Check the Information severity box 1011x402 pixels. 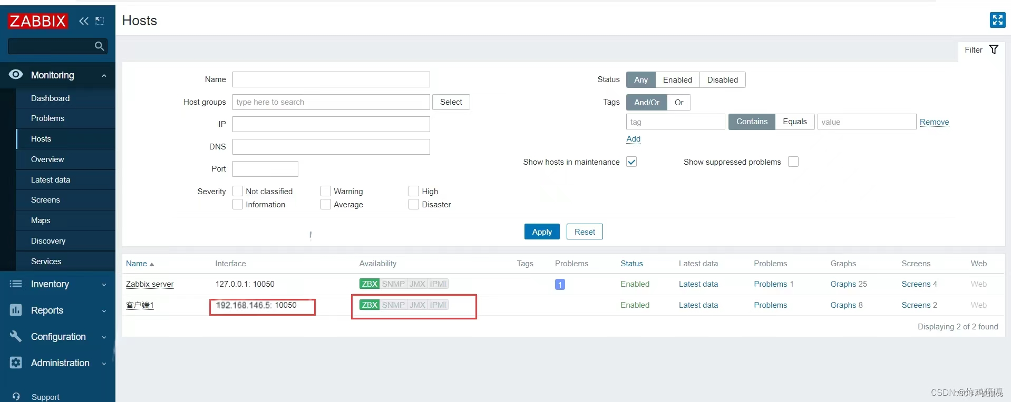[x=238, y=204]
